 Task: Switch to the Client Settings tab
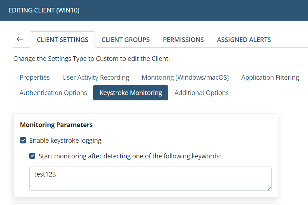(x=62, y=40)
